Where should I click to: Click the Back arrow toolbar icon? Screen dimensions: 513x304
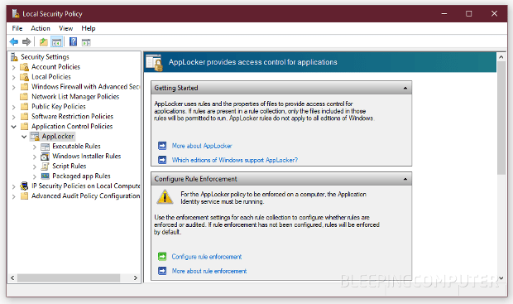point(14,42)
